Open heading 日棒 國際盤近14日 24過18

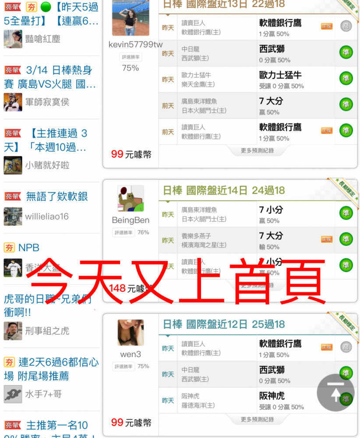click(x=224, y=191)
